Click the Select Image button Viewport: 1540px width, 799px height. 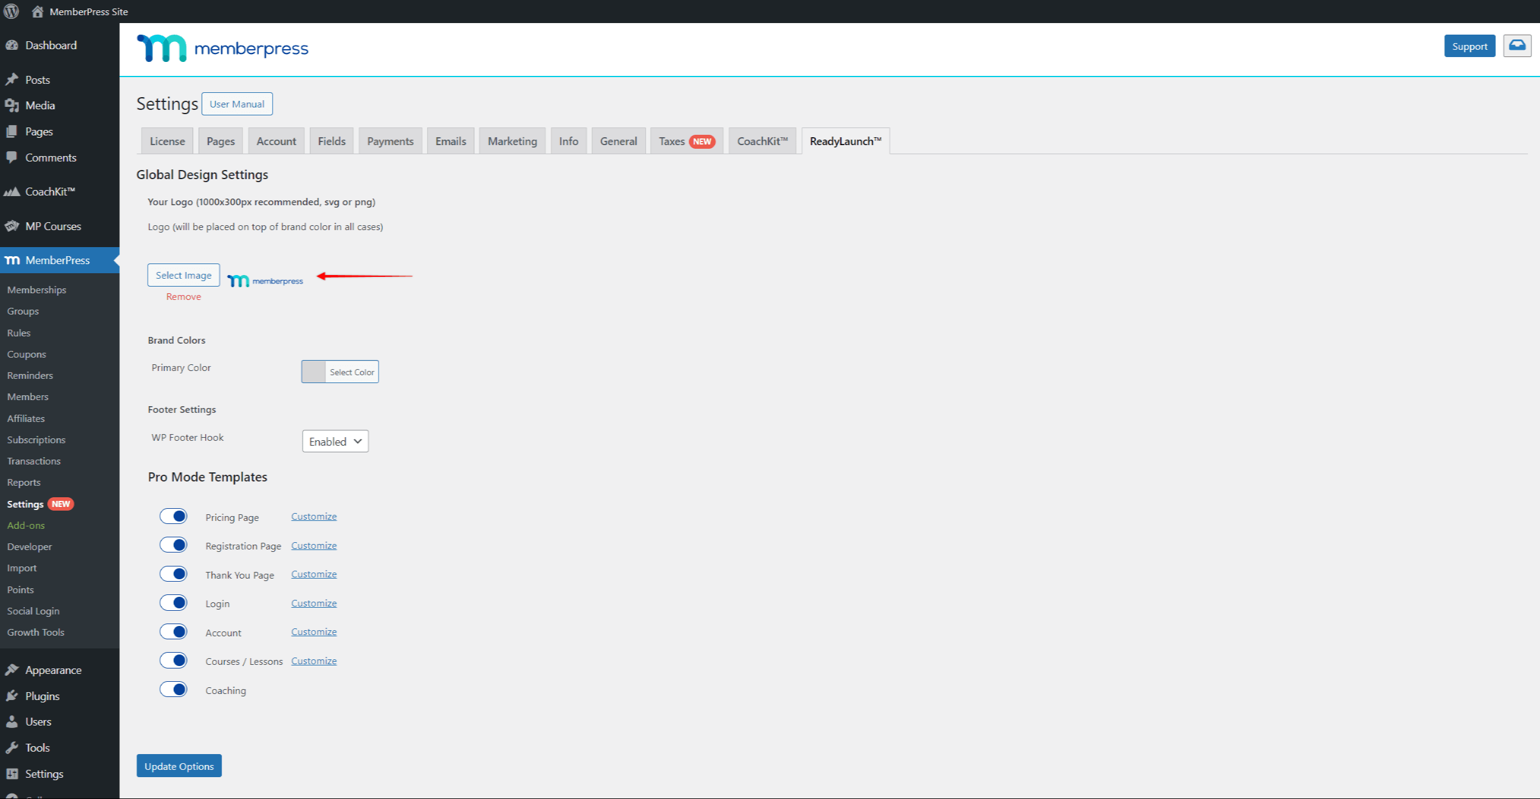coord(183,275)
